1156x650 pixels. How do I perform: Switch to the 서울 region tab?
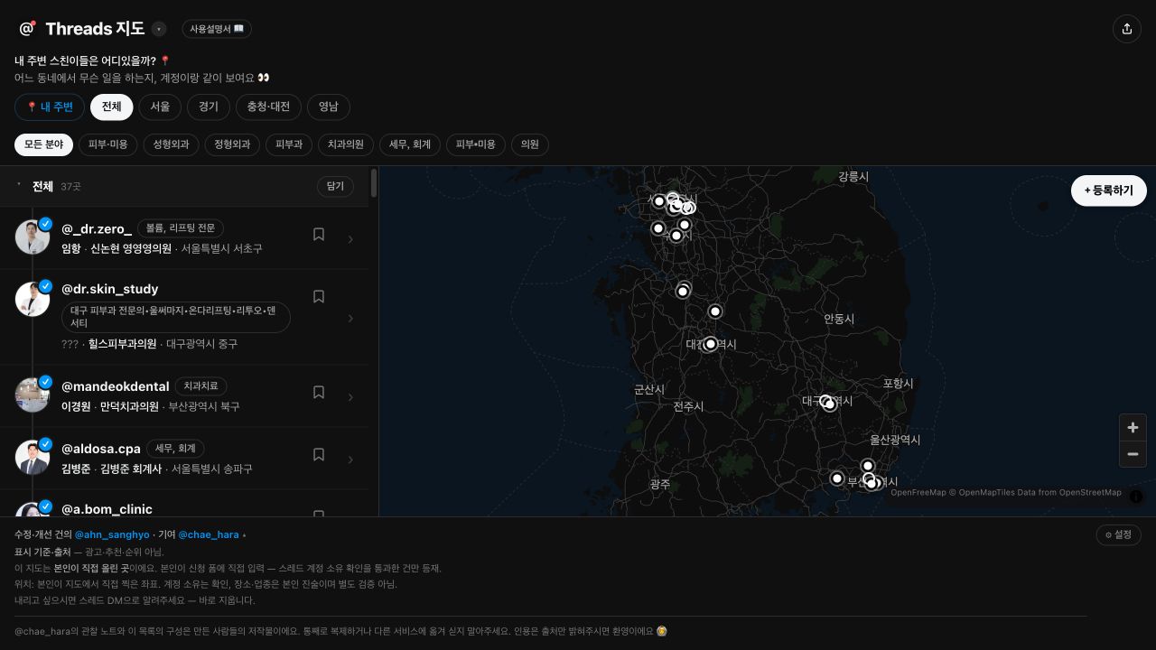click(x=160, y=107)
